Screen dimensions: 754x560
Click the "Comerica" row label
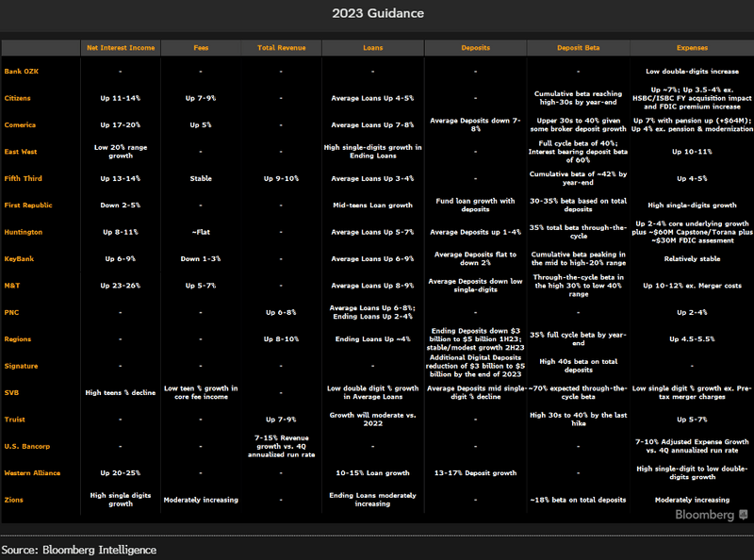click(20, 125)
